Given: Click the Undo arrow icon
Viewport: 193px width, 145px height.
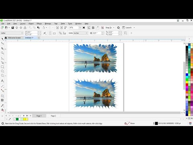Looking at the screenshot, I should tap(43, 28).
